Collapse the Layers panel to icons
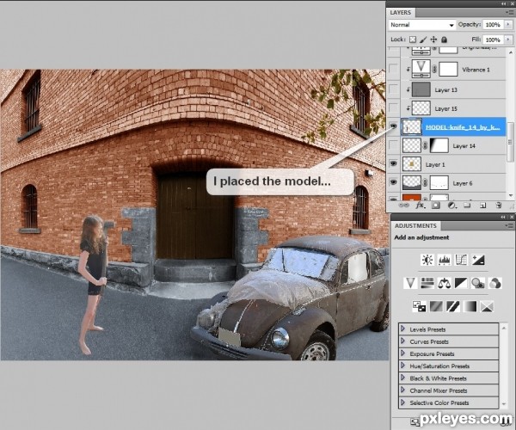This screenshot has height=430, width=516. (504, 3)
